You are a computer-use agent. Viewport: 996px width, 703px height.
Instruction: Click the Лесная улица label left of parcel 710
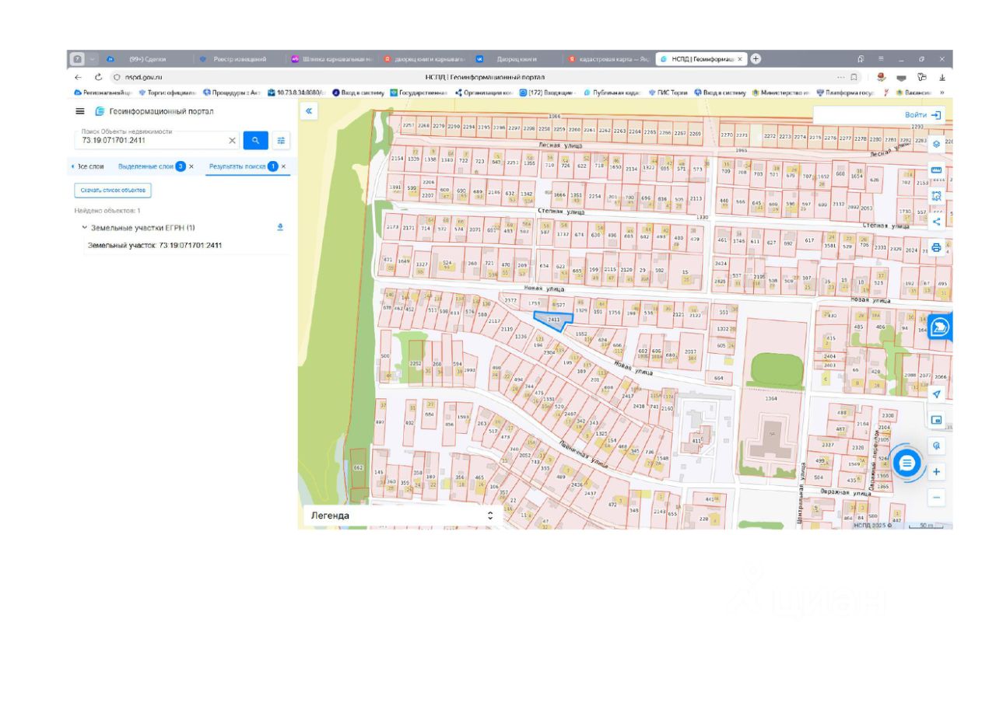click(559, 145)
